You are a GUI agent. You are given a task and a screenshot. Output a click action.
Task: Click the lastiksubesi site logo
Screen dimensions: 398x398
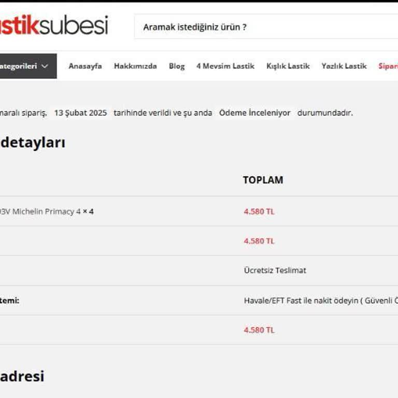(x=54, y=25)
